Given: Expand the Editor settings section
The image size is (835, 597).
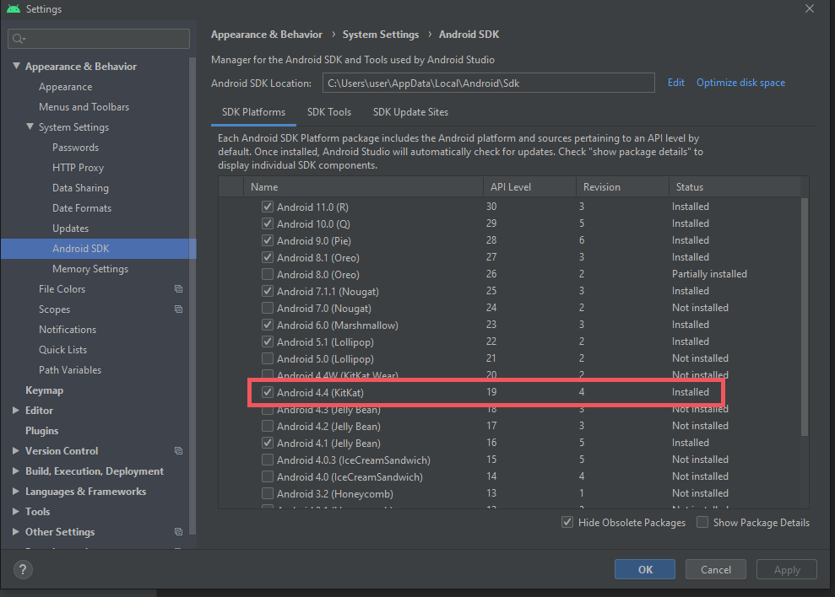Looking at the screenshot, I should click(16, 411).
